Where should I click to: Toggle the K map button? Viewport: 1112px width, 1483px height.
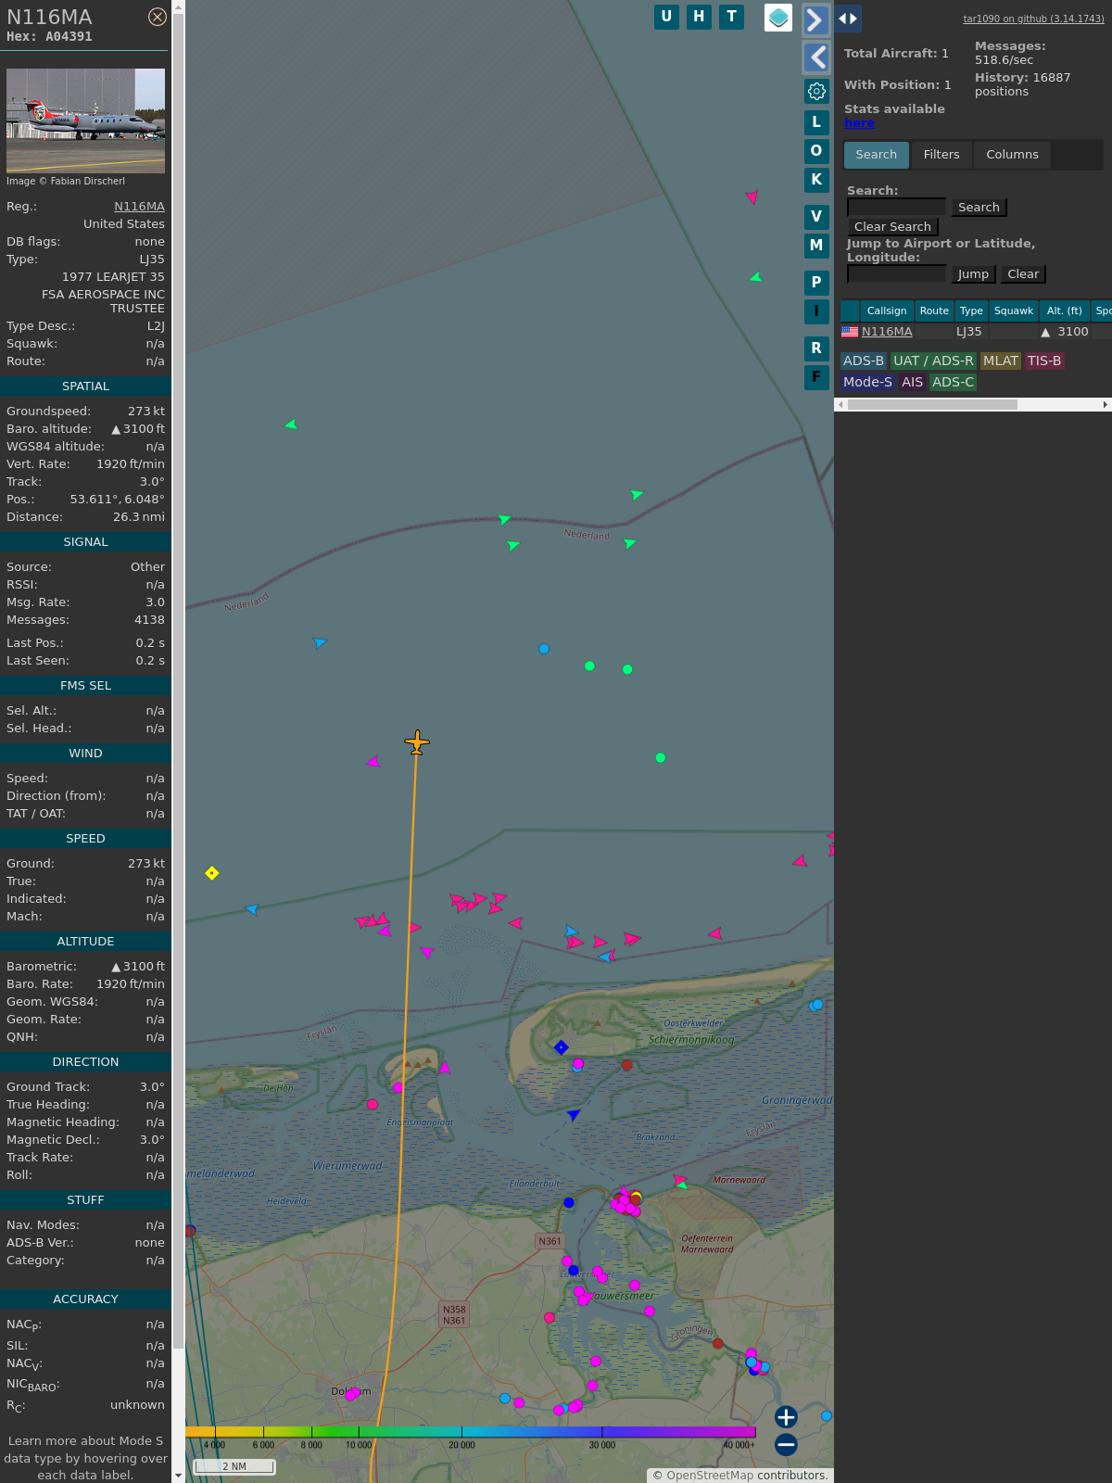[816, 180]
